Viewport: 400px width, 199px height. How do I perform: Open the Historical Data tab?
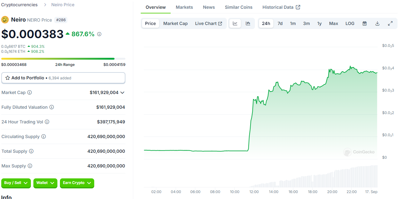[281, 7]
